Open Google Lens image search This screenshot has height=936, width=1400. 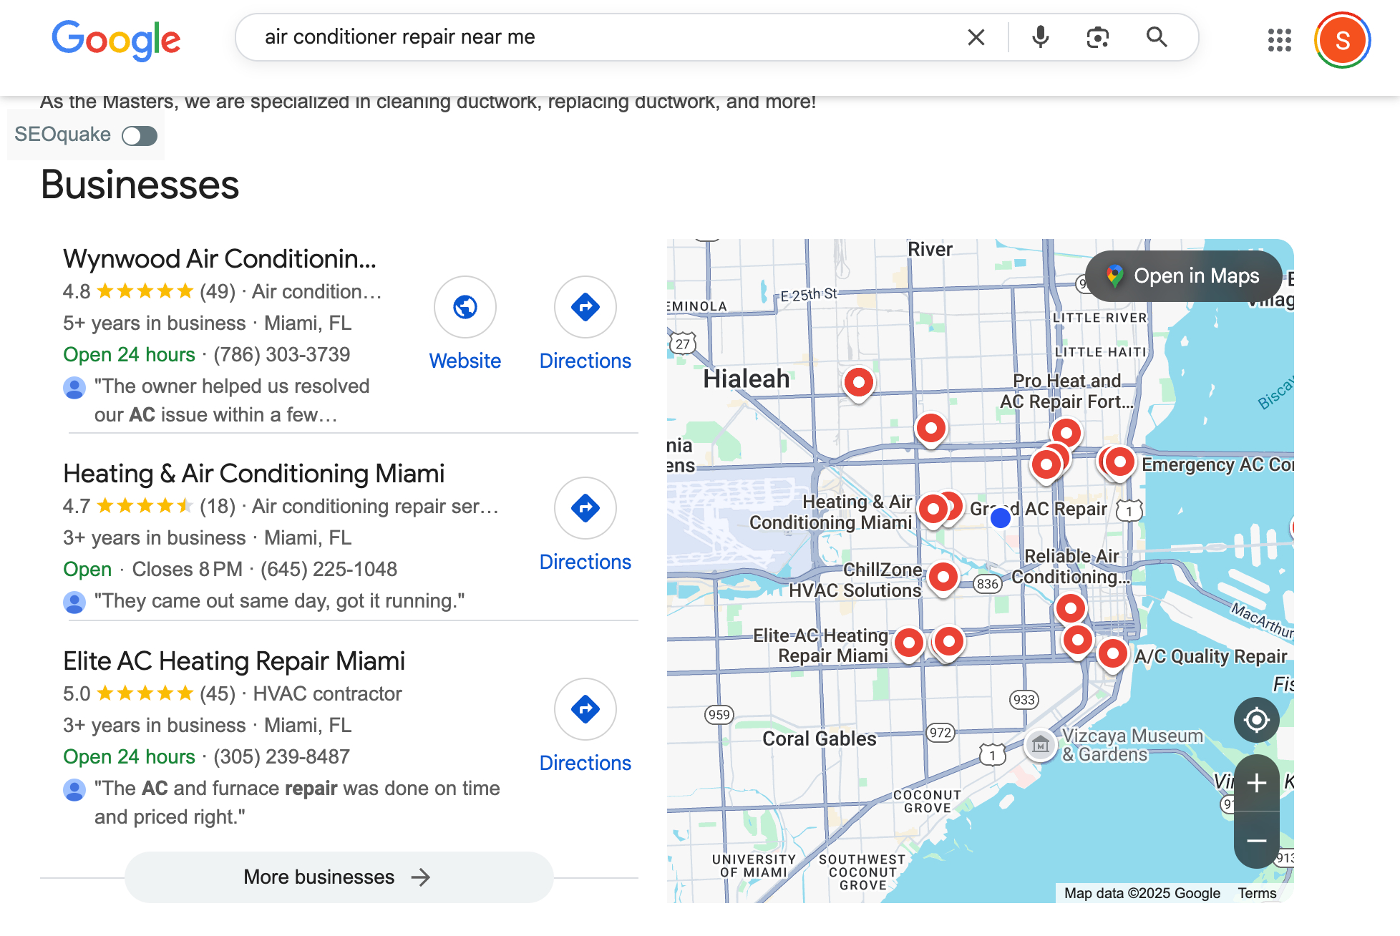1097,37
